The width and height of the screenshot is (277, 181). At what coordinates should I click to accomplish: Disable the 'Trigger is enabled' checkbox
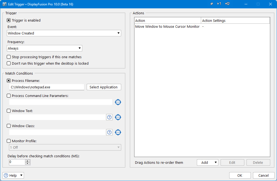(x=9, y=20)
